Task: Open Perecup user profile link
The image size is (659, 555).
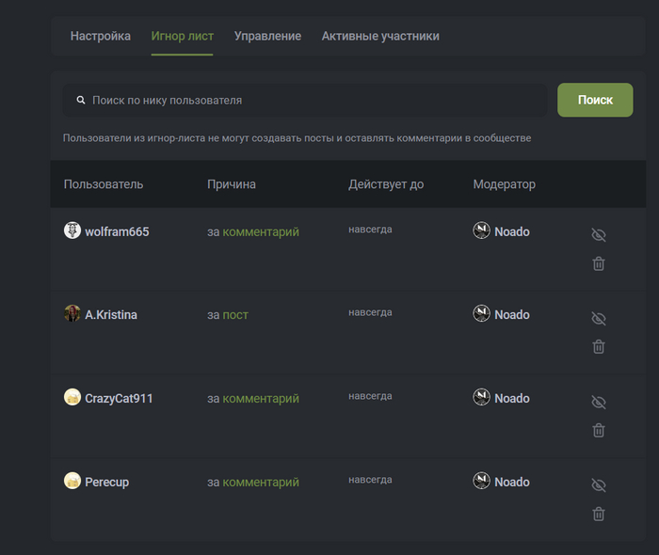Action: click(x=106, y=482)
